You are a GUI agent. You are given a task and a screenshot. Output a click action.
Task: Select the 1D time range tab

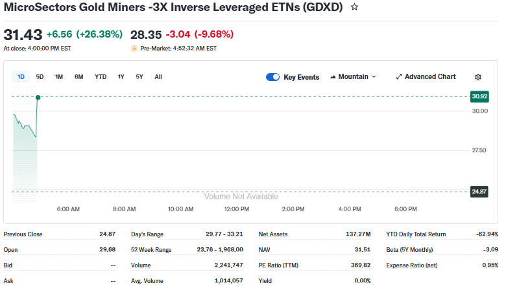pos(21,77)
